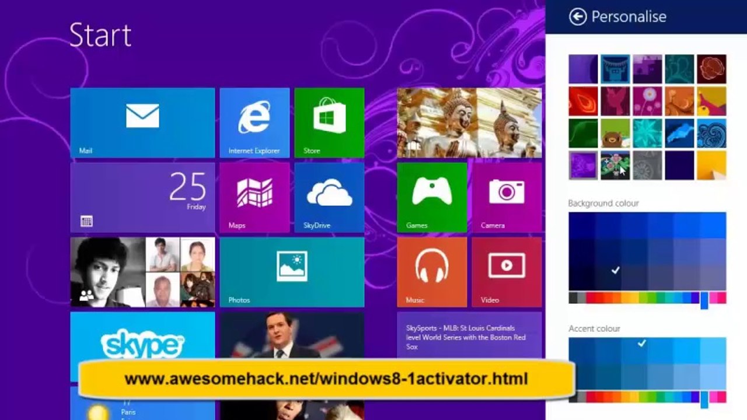Open the SkySports MLB headline tile
The width and height of the screenshot is (747, 420).
point(469,336)
